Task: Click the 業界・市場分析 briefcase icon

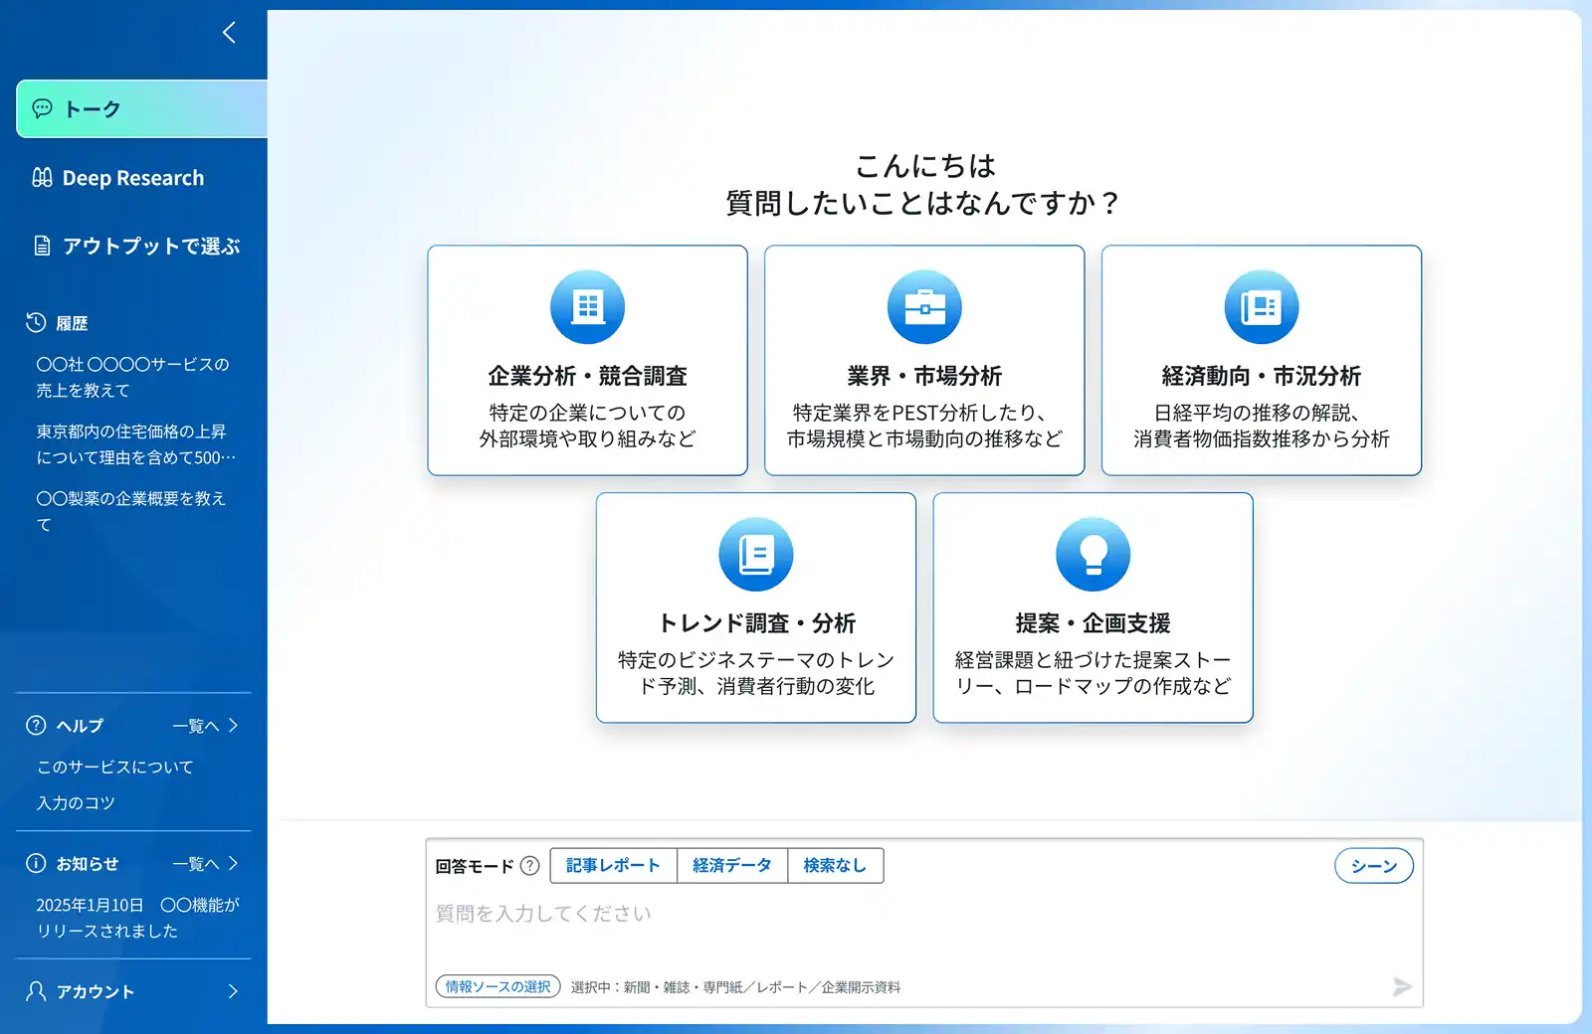Action: tap(923, 306)
